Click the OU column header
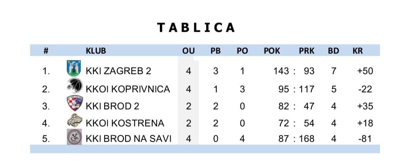Viewport: 417px width, 164px height. 188,51
